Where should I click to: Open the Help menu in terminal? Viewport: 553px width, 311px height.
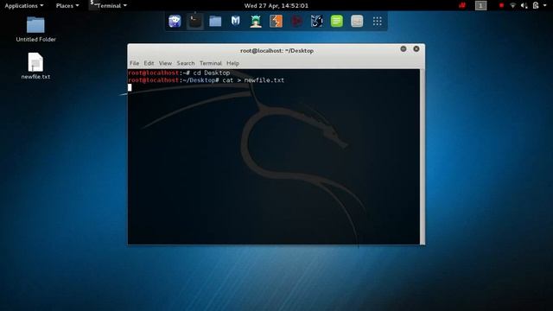point(232,63)
